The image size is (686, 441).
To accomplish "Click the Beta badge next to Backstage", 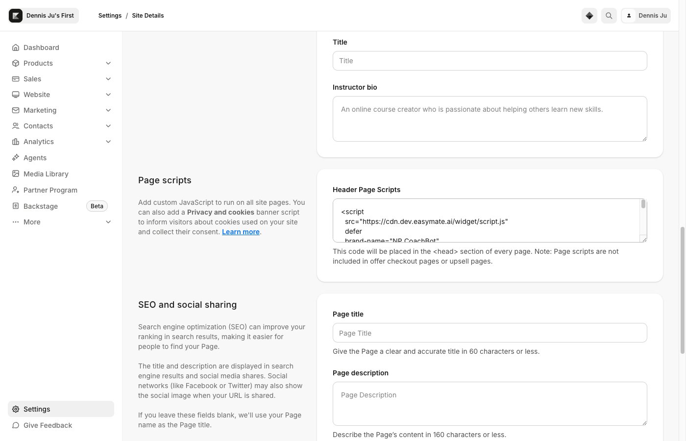I will pos(97,206).
